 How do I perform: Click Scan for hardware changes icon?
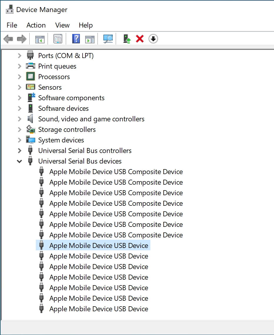(108, 39)
